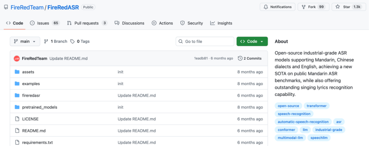Toggle Notifications for this repository
The image size is (369, 146).
[x=278, y=7]
